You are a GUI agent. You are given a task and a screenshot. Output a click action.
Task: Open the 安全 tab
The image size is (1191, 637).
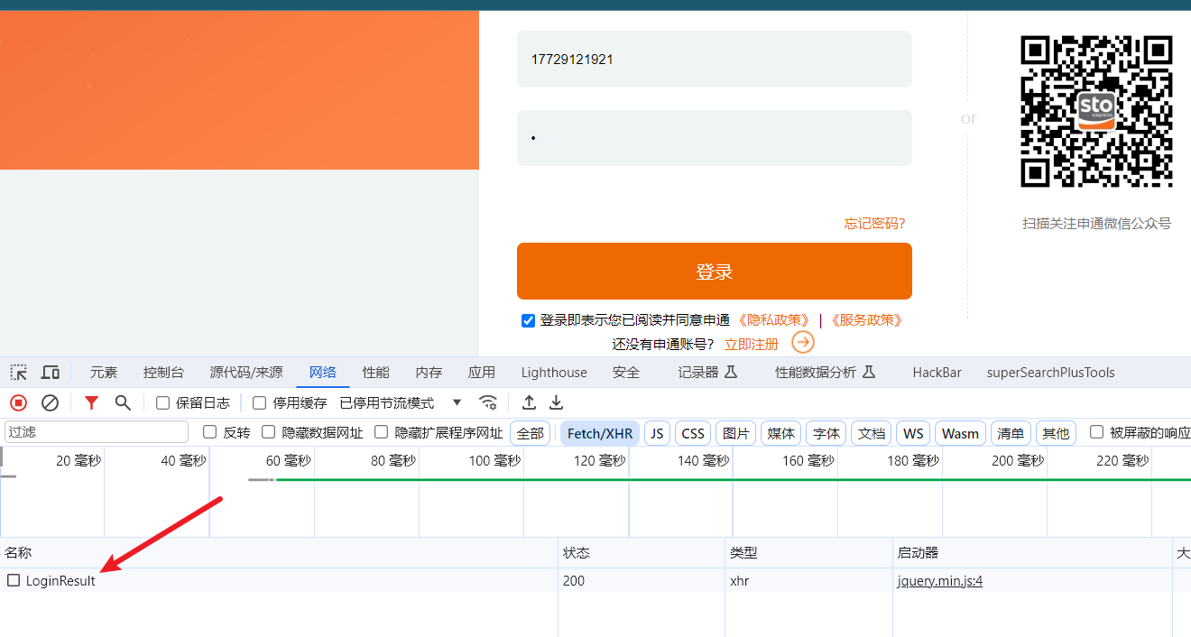[x=626, y=373]
